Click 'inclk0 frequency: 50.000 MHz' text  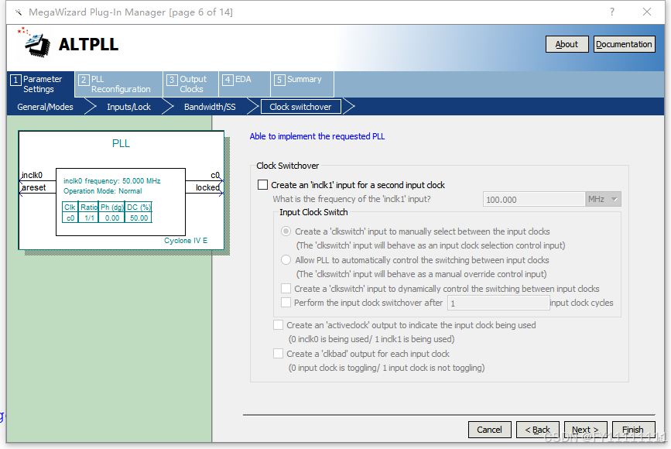point(112,181)
